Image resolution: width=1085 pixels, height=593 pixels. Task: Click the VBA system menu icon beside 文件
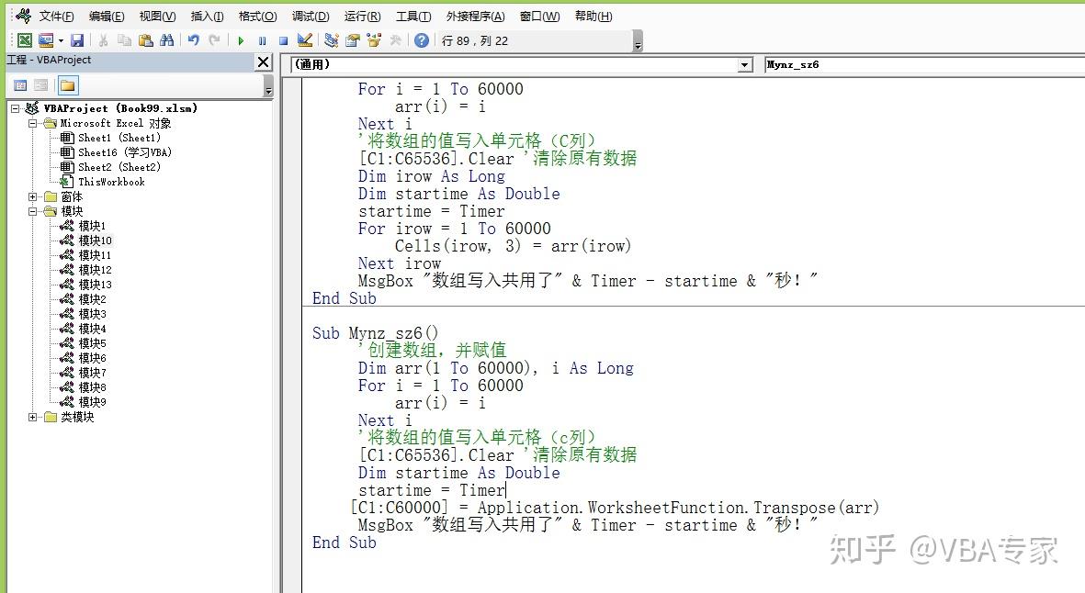click(x=23, y=16)
